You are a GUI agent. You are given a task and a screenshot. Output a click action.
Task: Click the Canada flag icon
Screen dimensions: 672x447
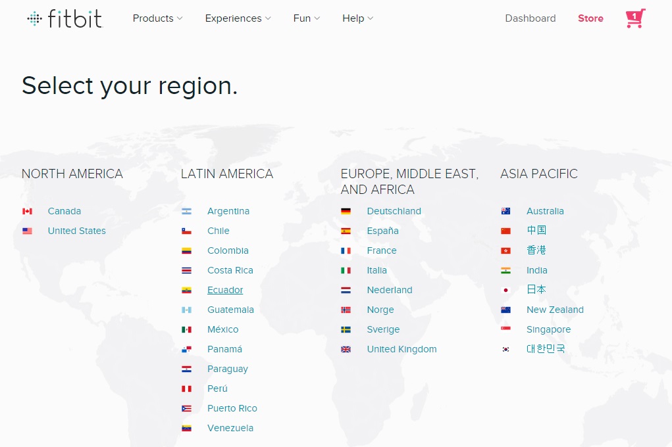tap(27, 211)
